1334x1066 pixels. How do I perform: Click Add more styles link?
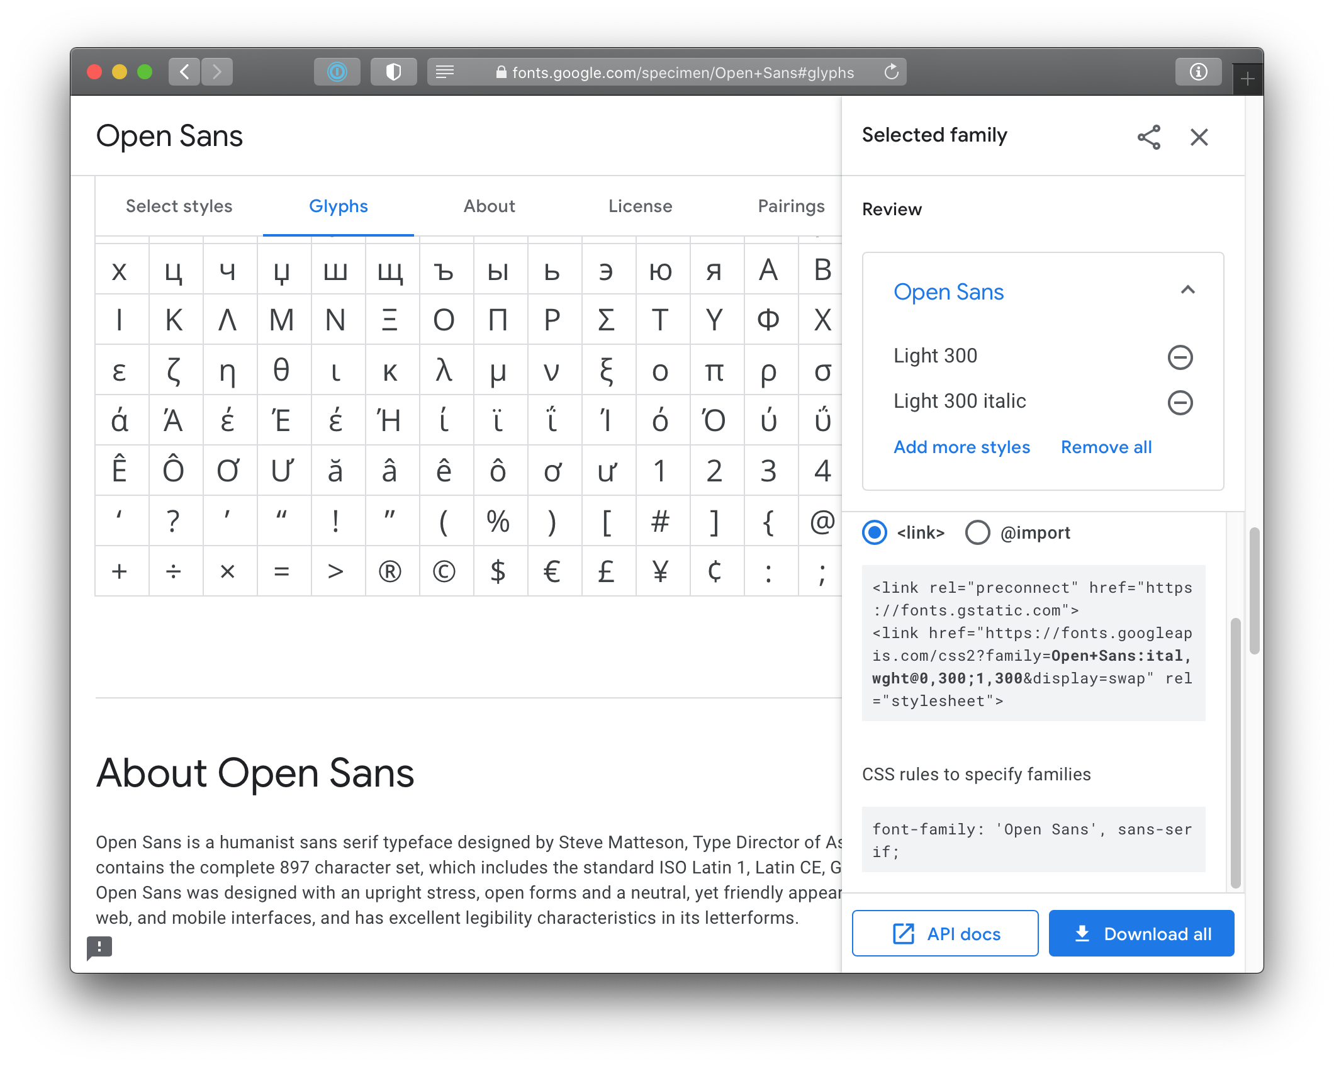point(961,447)
